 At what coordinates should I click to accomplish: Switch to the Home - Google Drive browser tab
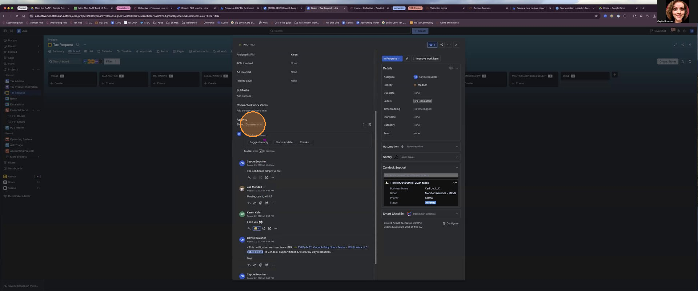pyautogui.click(x=617, y=8)
